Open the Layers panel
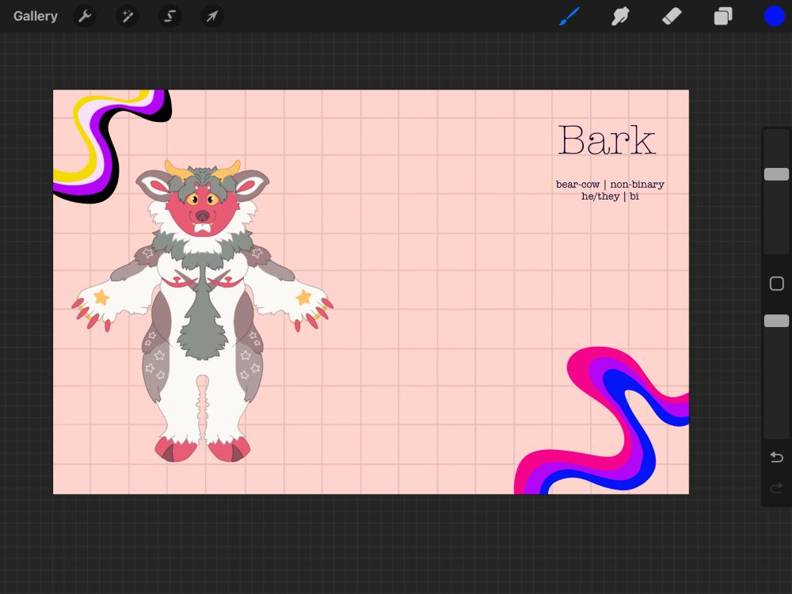This screenshot has height=594, width=792. tap(723, 16)
